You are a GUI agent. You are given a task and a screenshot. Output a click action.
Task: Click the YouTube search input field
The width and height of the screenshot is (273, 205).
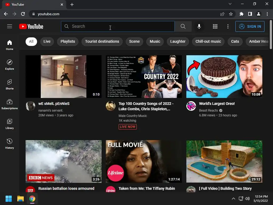pyautogui.click(x=118, y=26)
